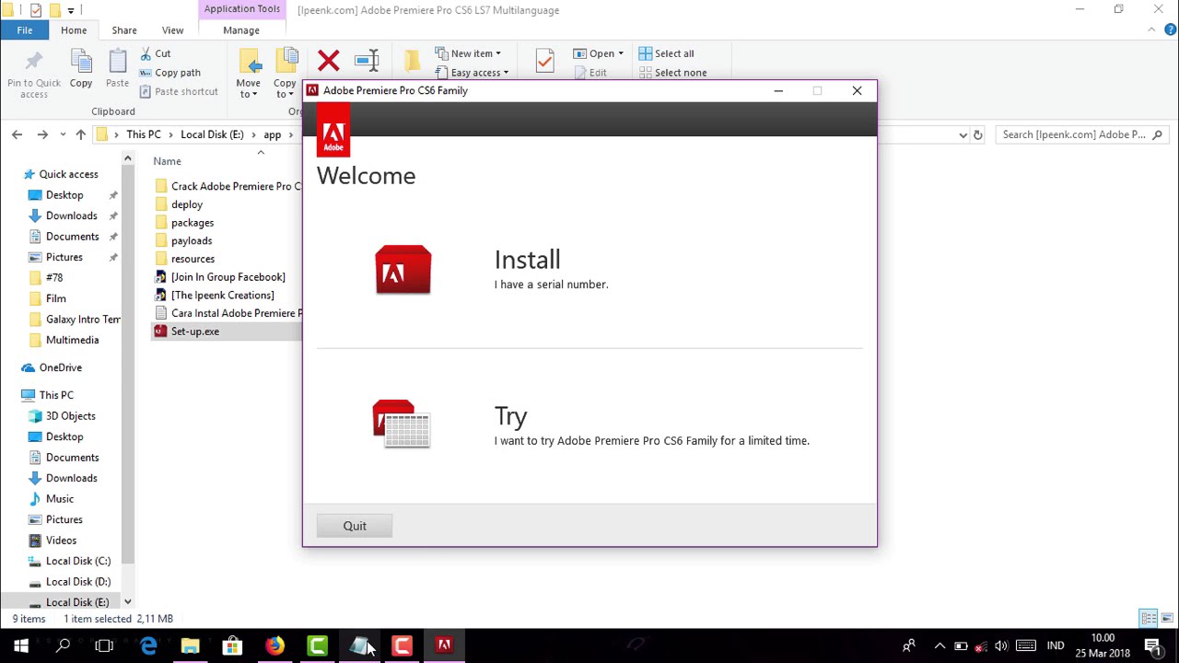Select the payloads folder
The image size is (1179, 663).
click(192, 240)
